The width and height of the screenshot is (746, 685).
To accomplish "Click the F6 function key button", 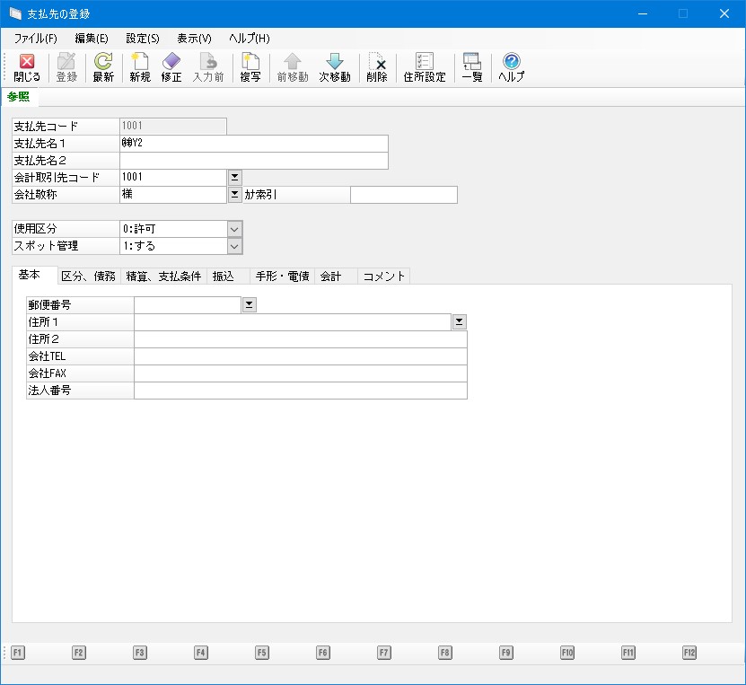I will [322, 652].
